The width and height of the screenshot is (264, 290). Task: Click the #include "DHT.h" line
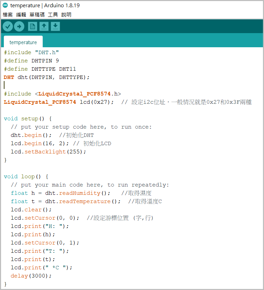(31, 52)
